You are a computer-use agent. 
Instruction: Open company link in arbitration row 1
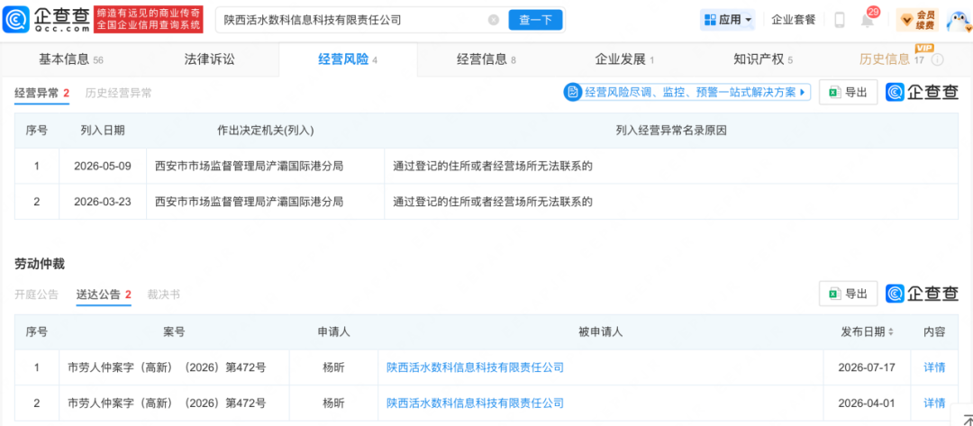click(x=476, y=367)
